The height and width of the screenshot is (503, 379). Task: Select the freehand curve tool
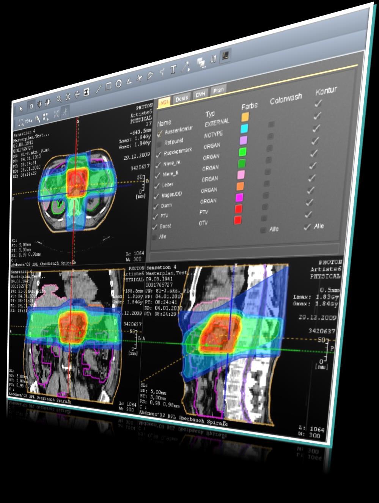tap(162, 72)
